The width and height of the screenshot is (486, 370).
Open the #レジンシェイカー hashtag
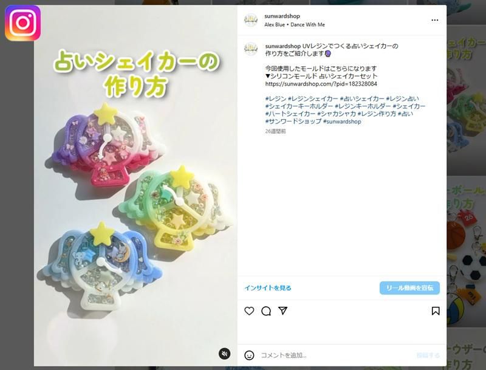pos(313,99)
